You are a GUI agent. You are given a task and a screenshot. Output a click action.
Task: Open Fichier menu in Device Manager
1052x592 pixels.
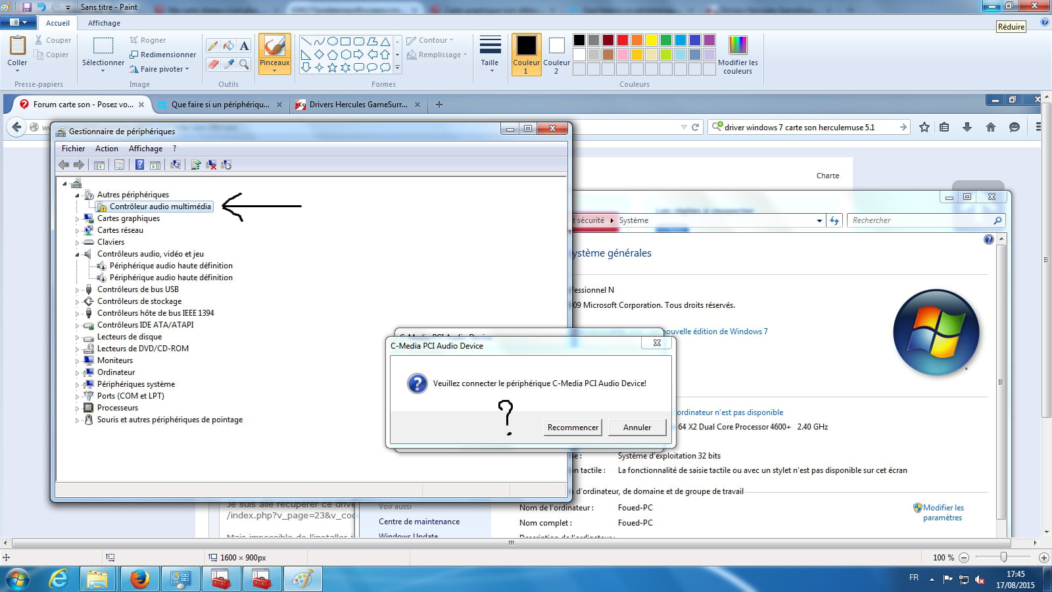[73, 149]
